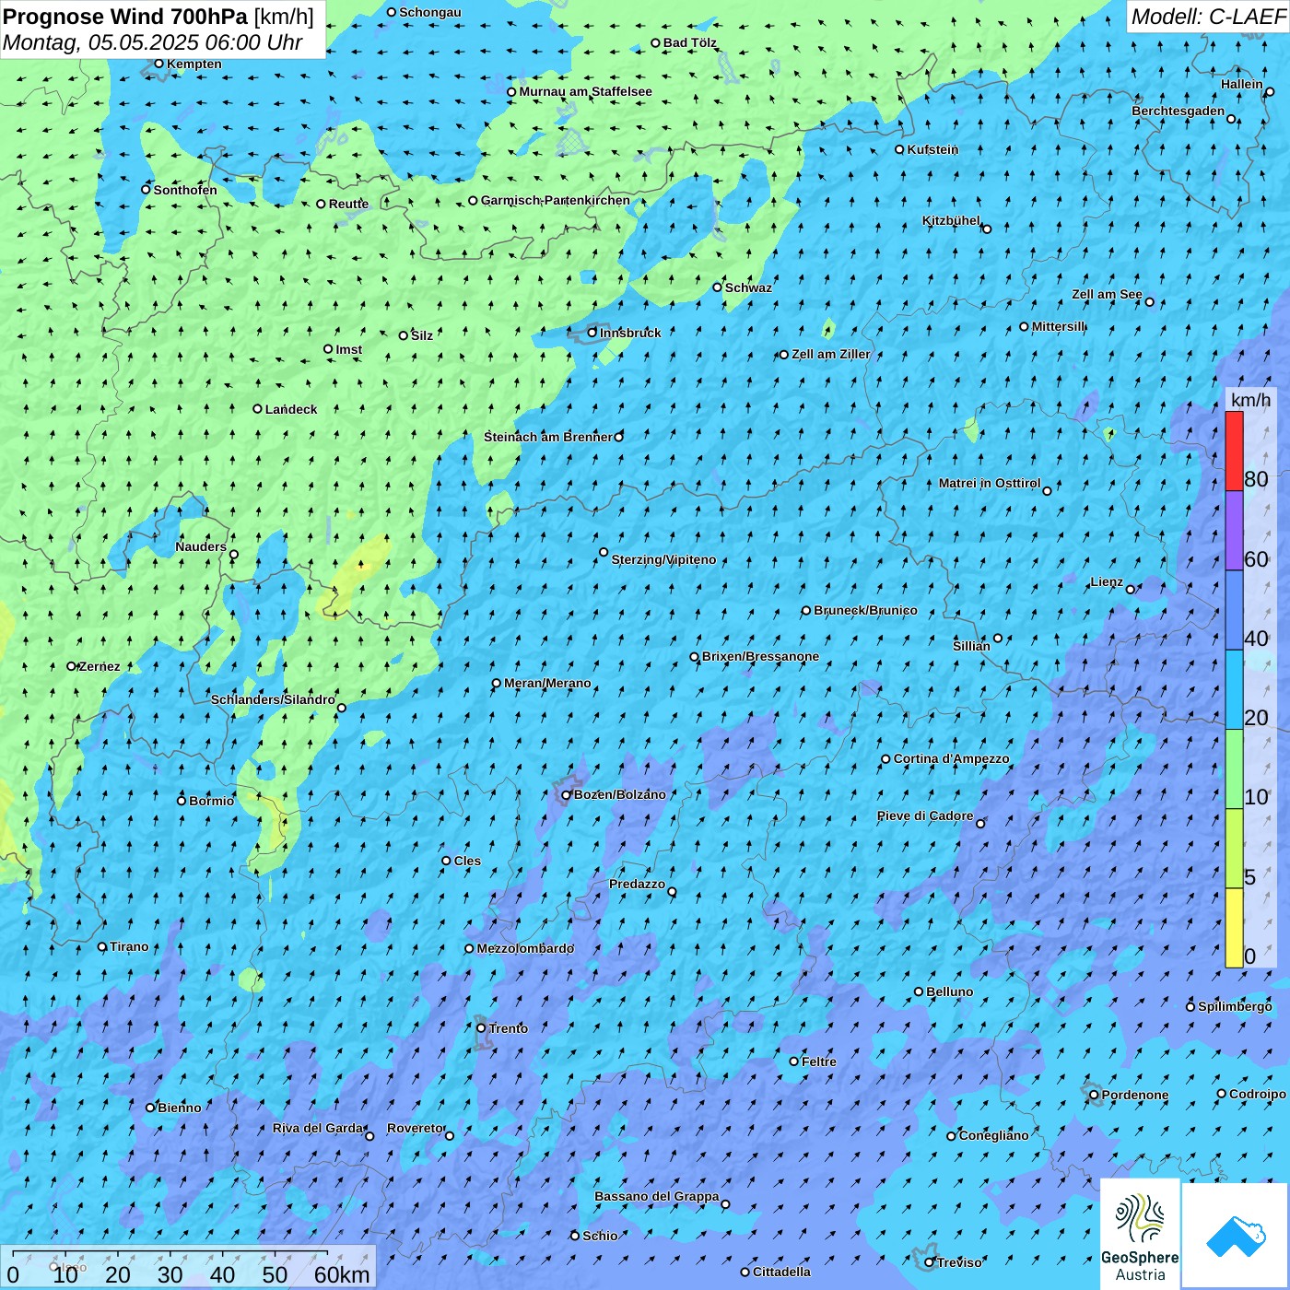Viewport: 1290px width, 1290px height.
Task: Click the Sterzing/Vipiteno label
Action: pyautogui.click(x=663, y=559)
